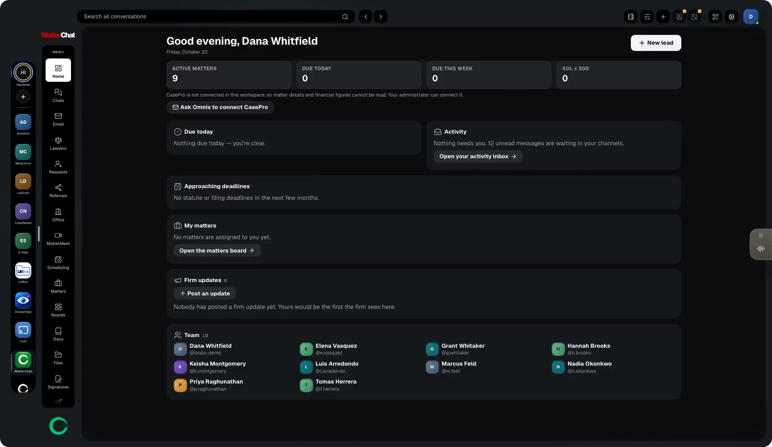Image resolution: width=772 pixels, height=447 pixels.
Task: Go forward with the right chevron
Action: click(381, 17)
